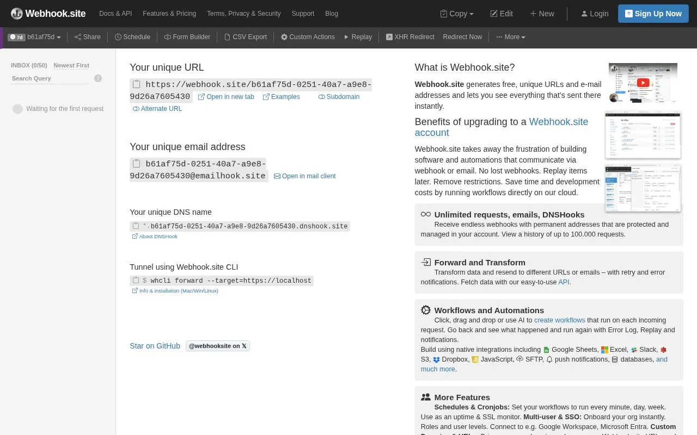Toggle XHR Redirect

click(x=410, y=37)
